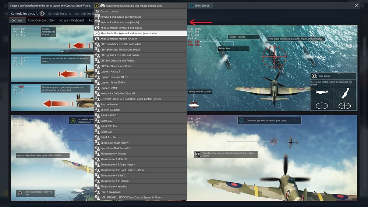Screen dimensions: 368x207
Task: Open the controller layout dropdown header
Action: [140, 6]
